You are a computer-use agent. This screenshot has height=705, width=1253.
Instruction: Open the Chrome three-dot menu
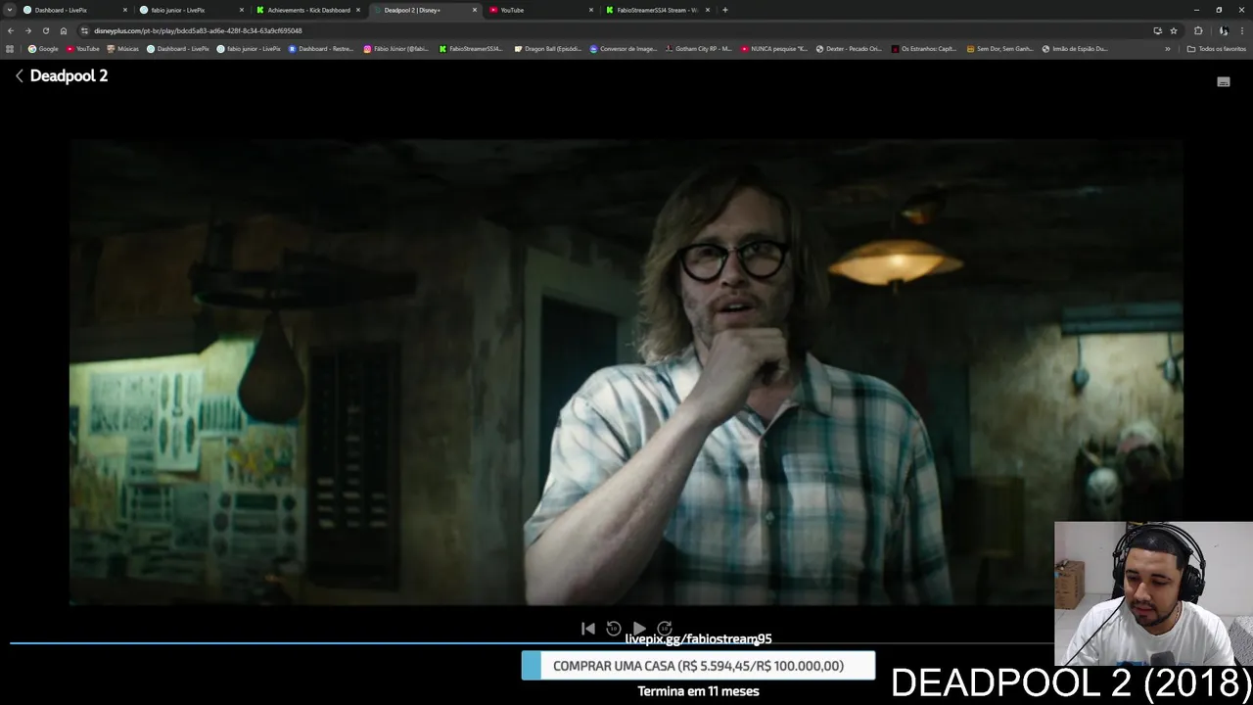[x=1242, y=30]
